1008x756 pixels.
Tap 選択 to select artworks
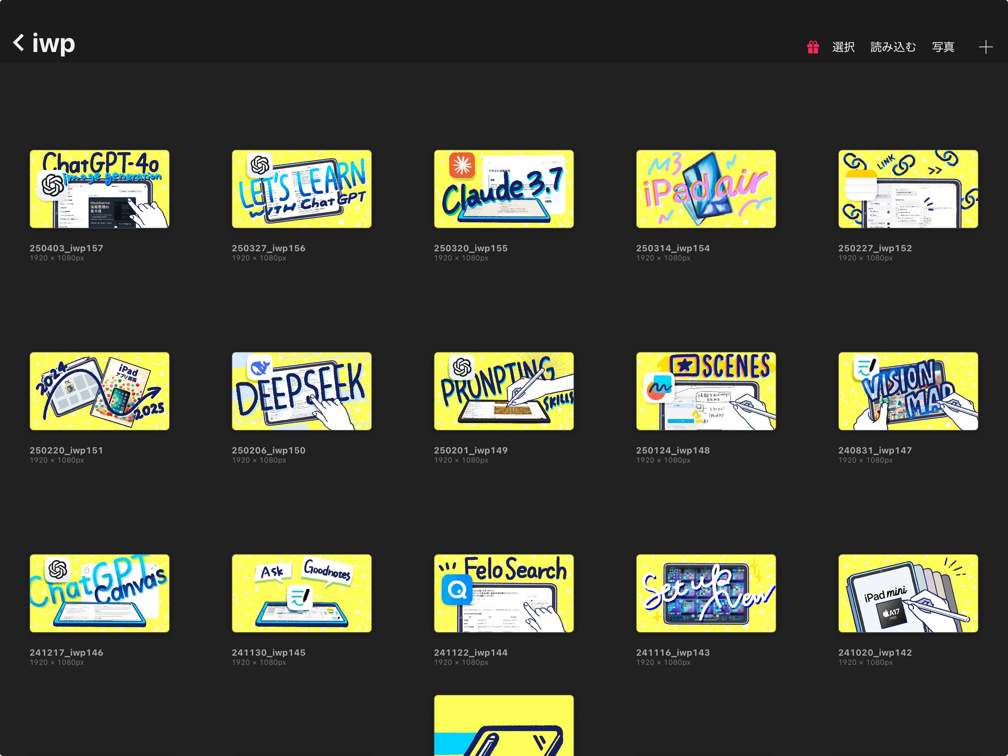point(843,47)
